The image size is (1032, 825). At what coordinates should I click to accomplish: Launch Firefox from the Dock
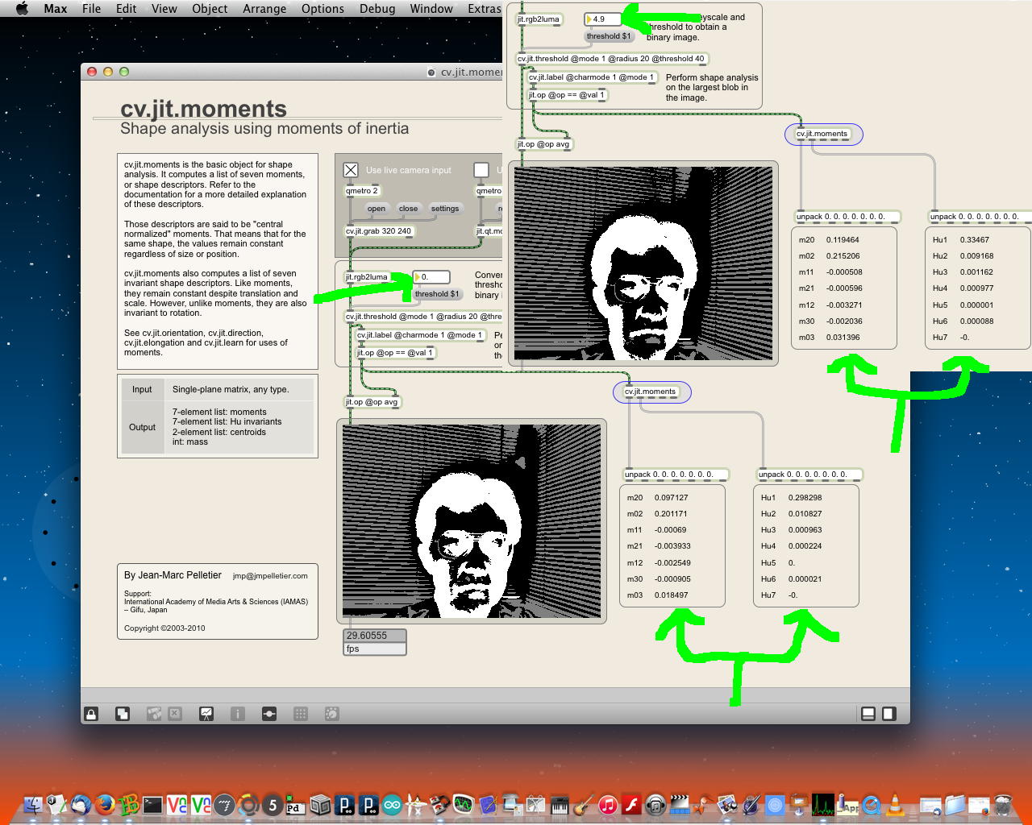(105, 804)
